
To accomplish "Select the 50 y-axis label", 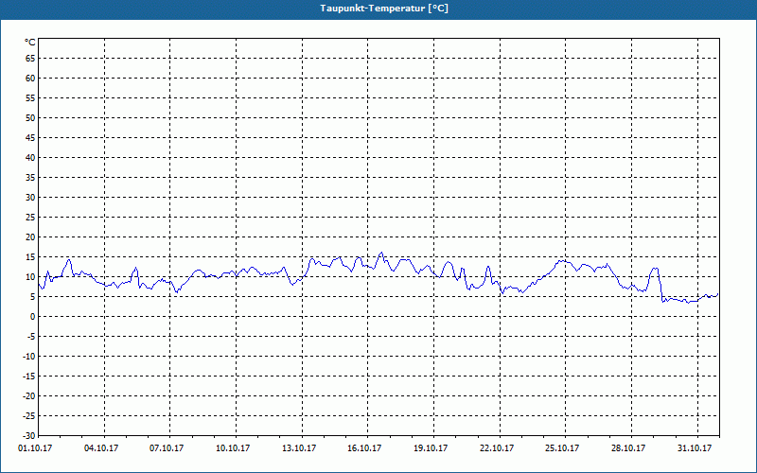I will (x=30, y=117).
